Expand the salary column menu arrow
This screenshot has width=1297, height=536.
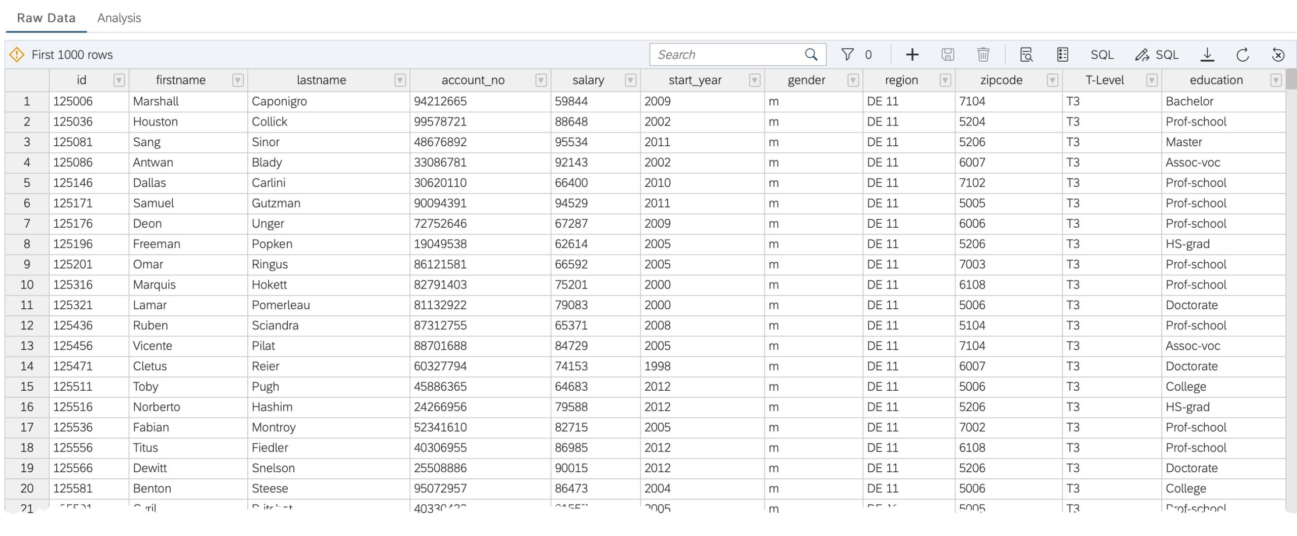[x=630, y=80]
